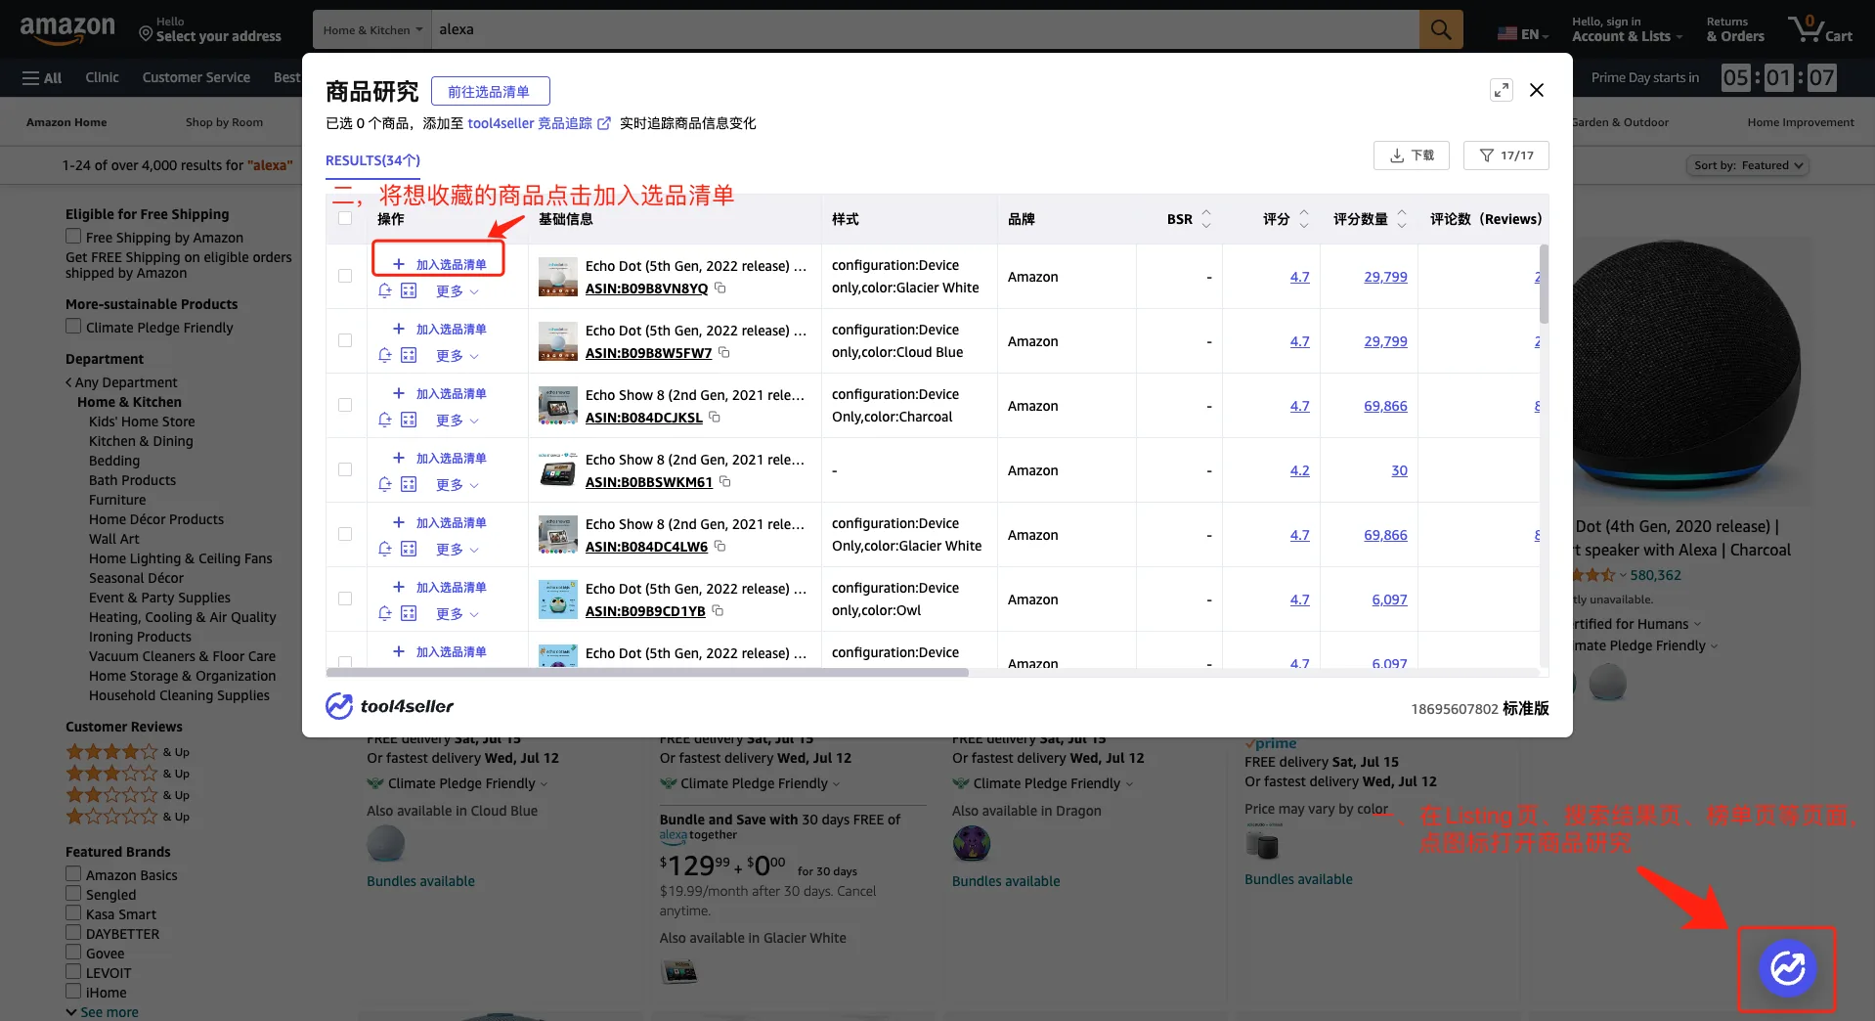Open calculator icon for ASIN B09B8W5FW7 row
This screenshot has height=1021, width=1875.
pos(409,356)
